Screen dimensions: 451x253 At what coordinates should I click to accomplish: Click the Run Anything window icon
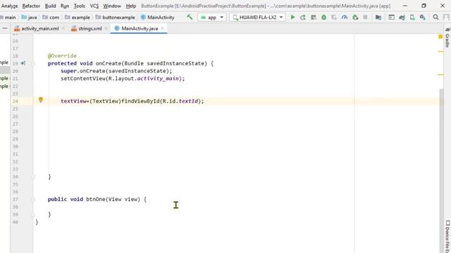coord(392,18)
